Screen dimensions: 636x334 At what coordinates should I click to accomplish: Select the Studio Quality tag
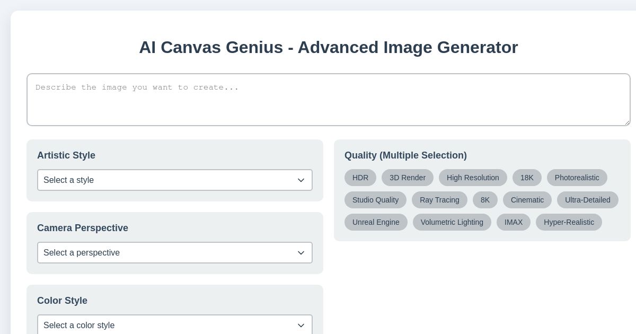pos(376,200)
